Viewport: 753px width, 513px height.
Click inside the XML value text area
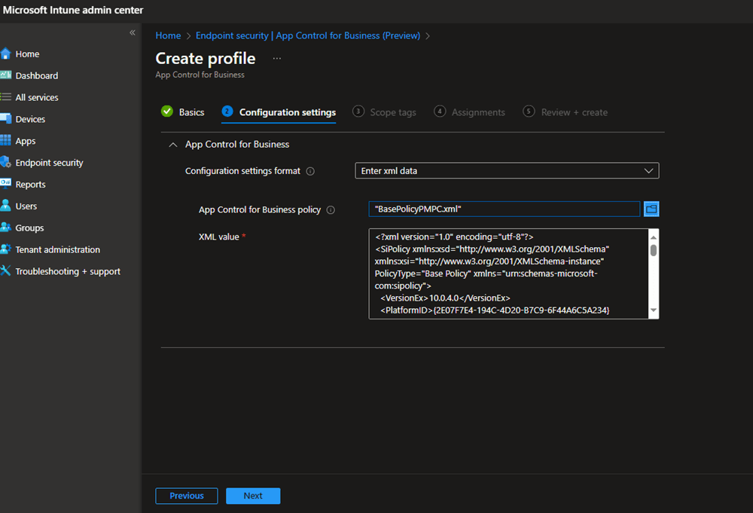click(x=508, y=273)
